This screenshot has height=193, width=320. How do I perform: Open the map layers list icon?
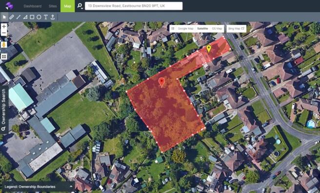(173, 29)
